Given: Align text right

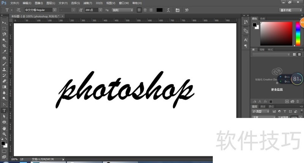Looking at the screenshot, I should click(151, 10).
